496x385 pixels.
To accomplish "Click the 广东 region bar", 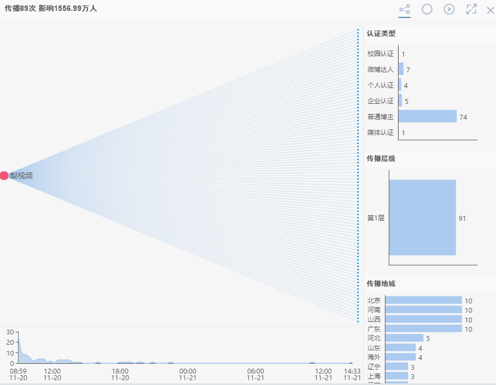I will (x=423, y=329).
